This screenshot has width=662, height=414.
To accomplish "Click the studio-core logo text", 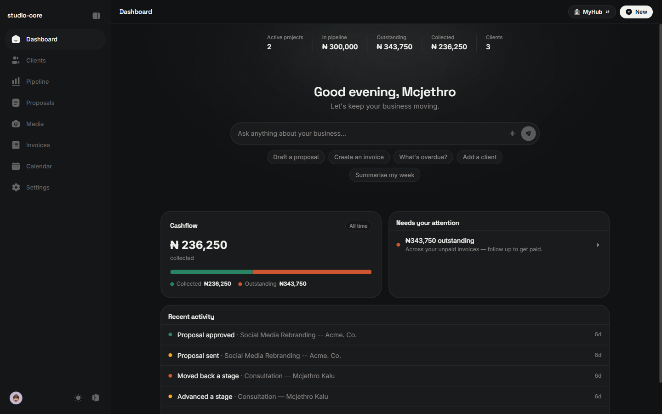I will (x=25, y=16).
